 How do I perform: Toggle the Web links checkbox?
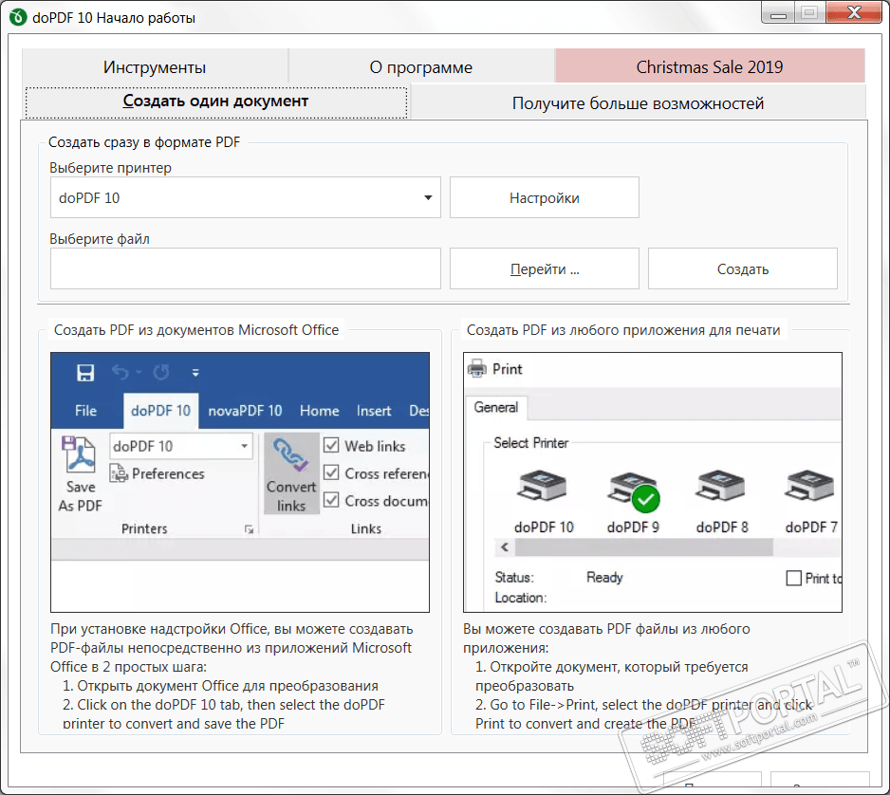coord(331,446)
